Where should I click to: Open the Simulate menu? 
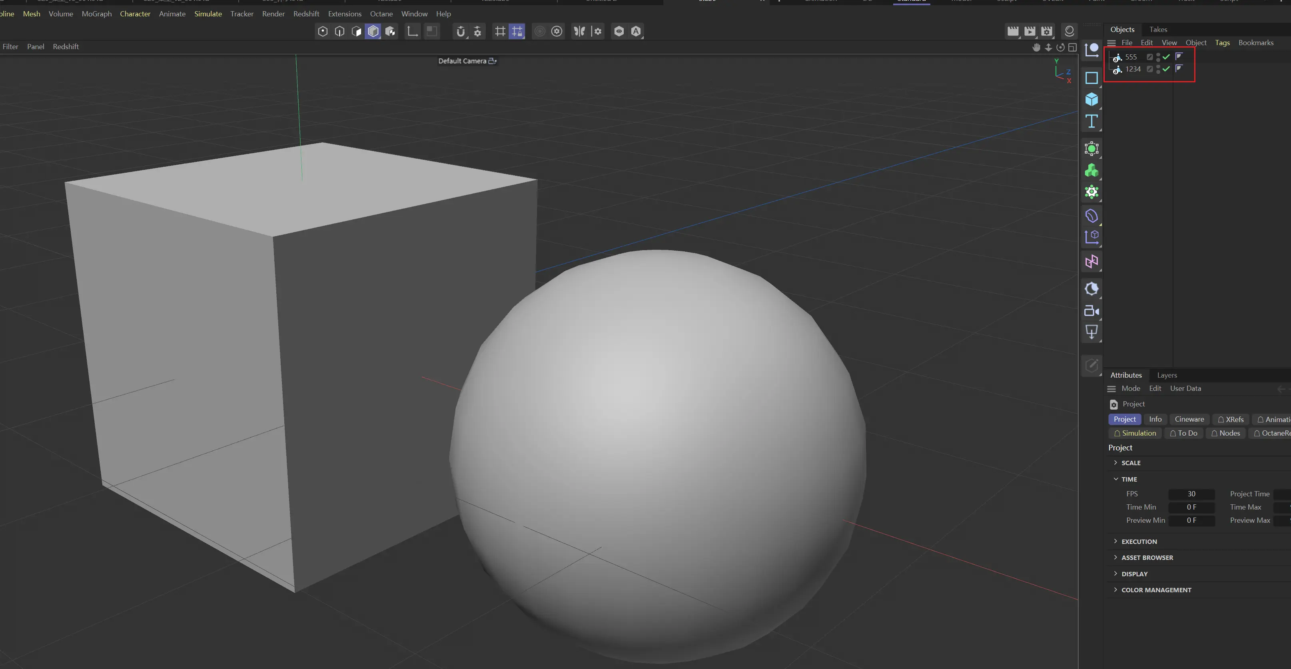click(x=208, y=14)
